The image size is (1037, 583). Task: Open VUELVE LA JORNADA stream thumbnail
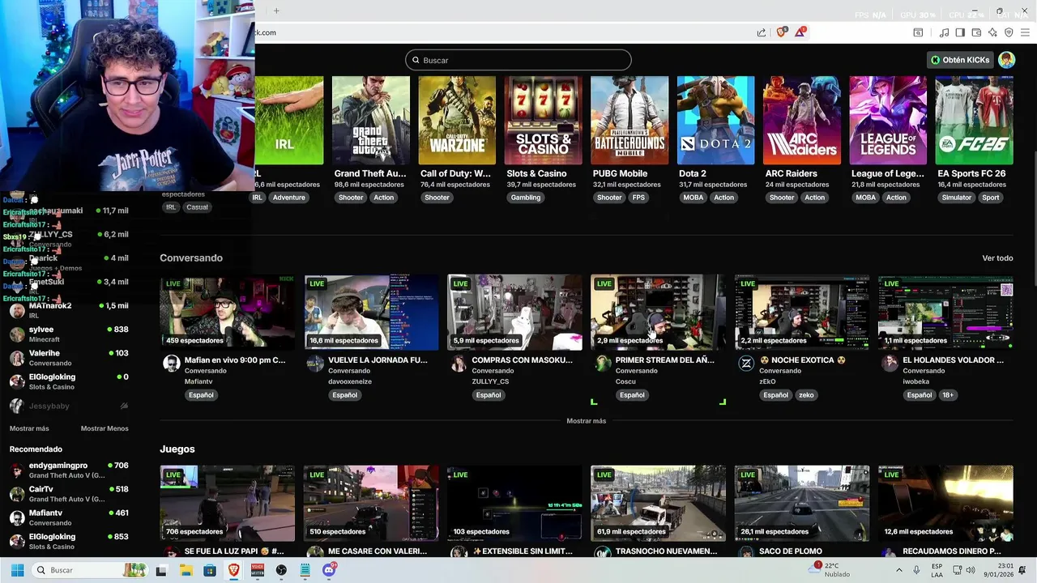click(371, 313)
